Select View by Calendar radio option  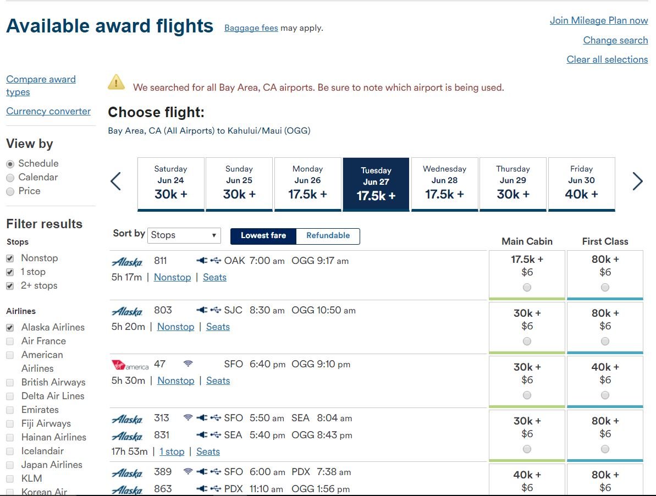tap(10, 178)
